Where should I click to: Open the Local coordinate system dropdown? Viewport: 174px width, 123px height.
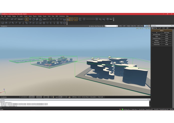point(46,19)
